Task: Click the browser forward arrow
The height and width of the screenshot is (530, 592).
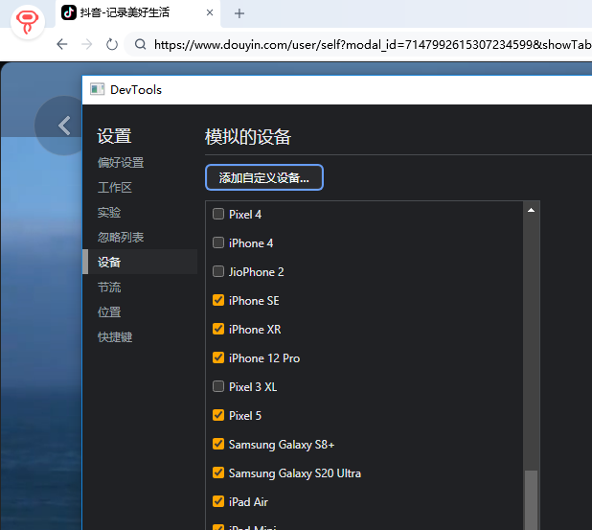Action: (87, 45)
